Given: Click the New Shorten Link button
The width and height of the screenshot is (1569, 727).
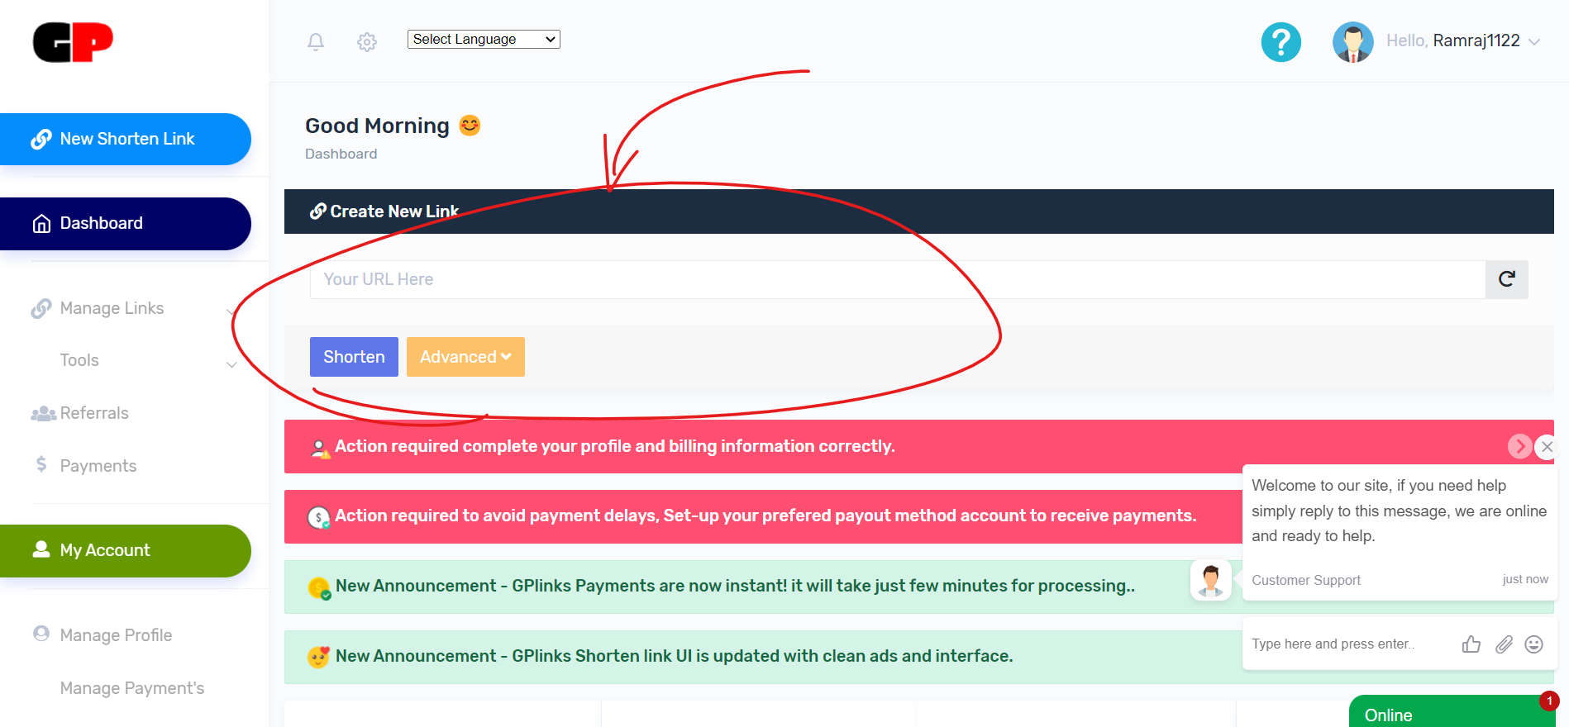Looking at the screenshot, I should pos(126,139).
